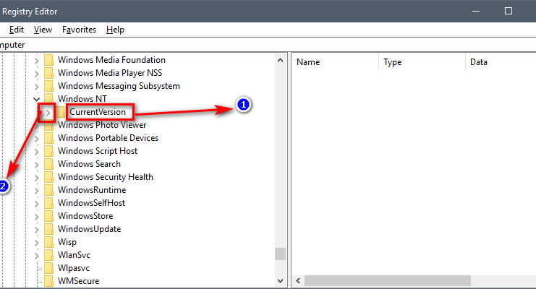Click the values pane horizontal scrollbar thumb
This screenshot has height=289, width=536.
(388, 281)
